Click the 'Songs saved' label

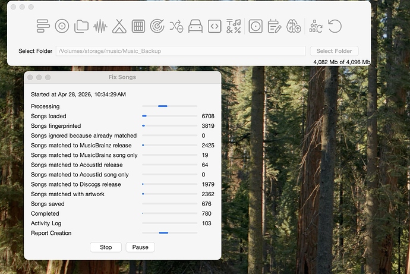(x=48, y=204)
